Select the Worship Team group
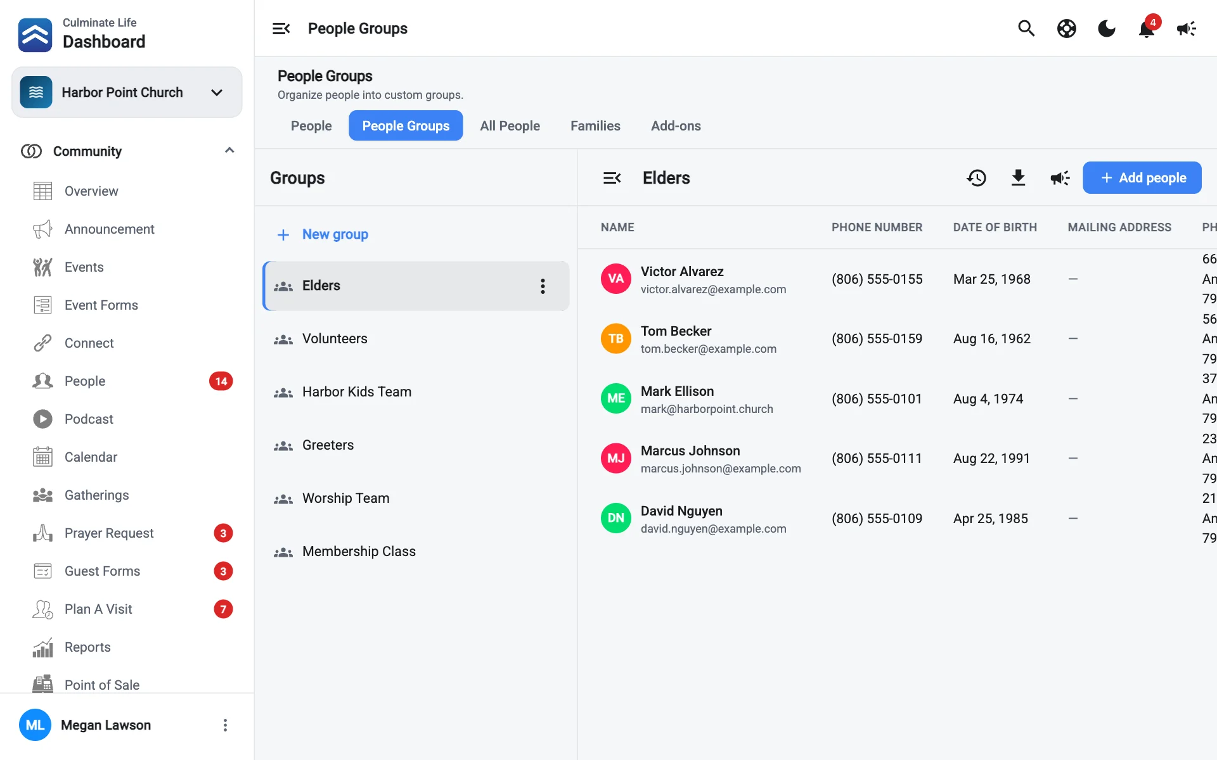 416,498
